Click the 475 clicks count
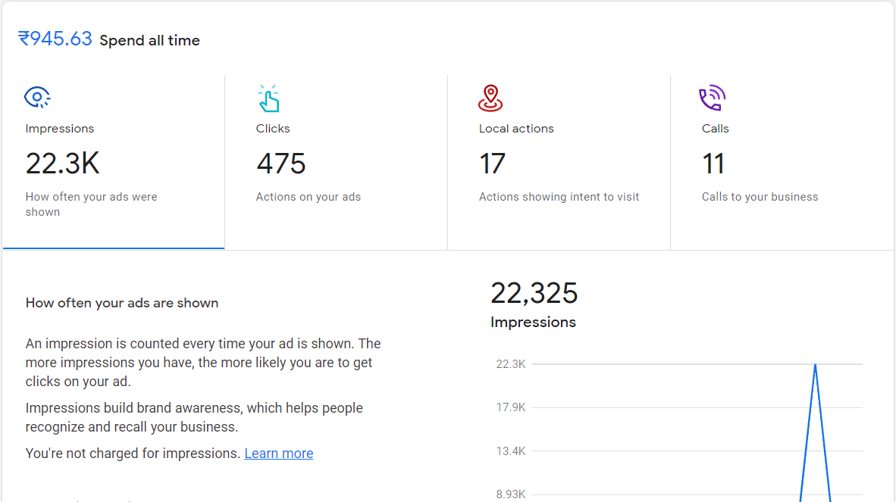 tap(280, 164)
